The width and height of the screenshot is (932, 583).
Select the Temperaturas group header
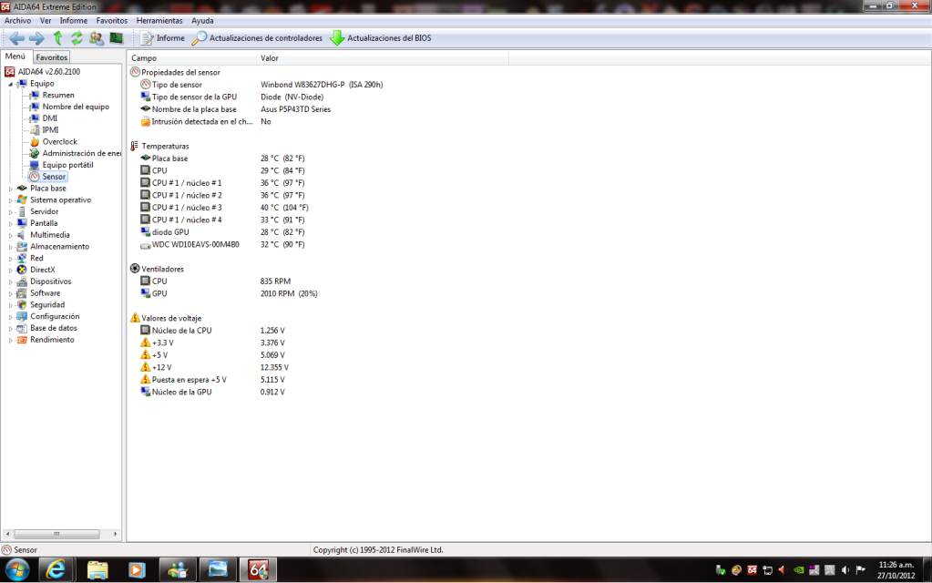(x=159, y=146)
